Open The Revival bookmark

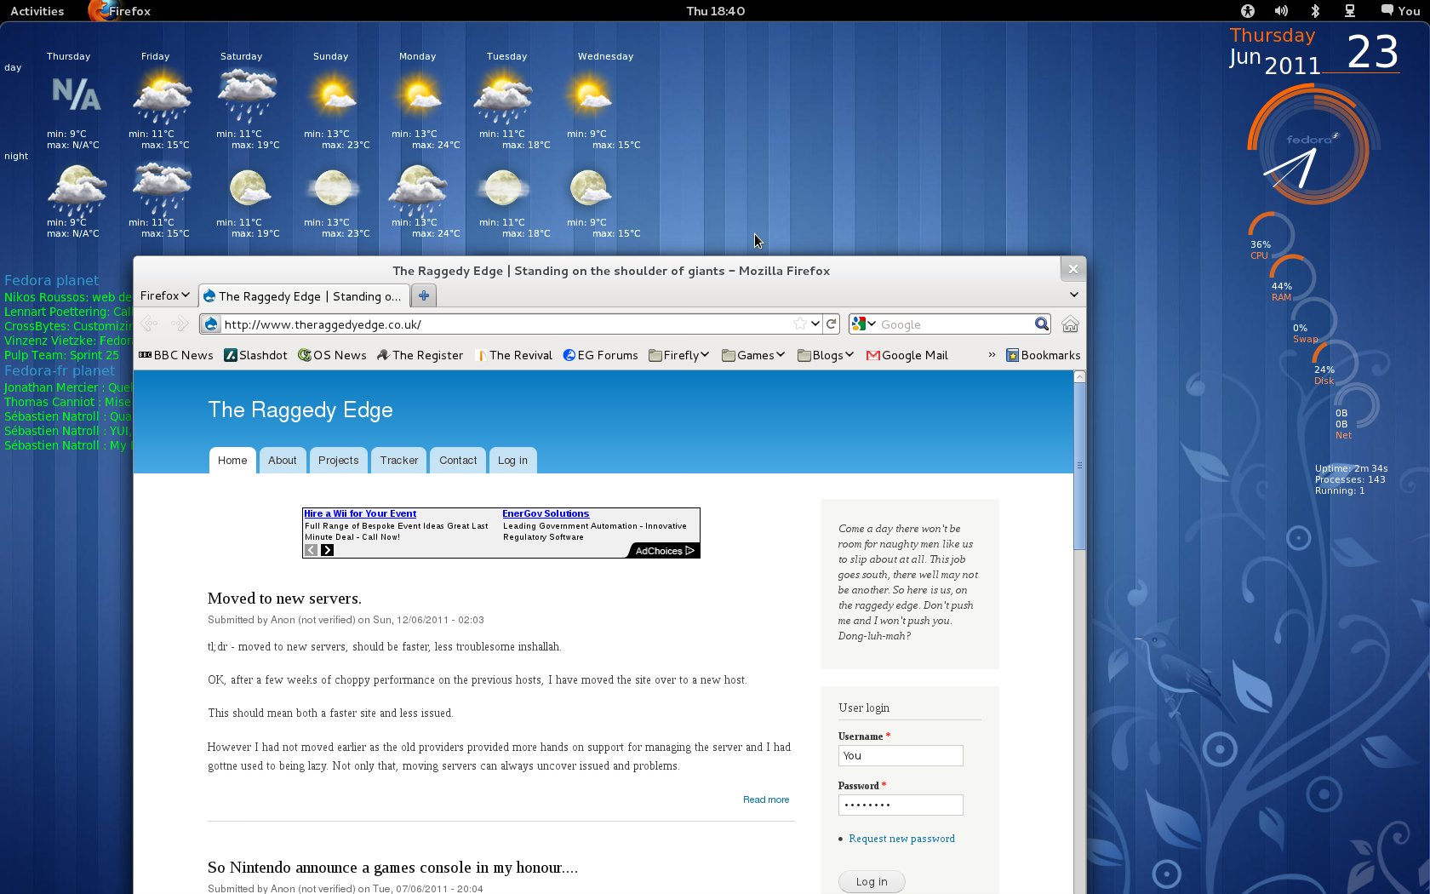[513, 355]
